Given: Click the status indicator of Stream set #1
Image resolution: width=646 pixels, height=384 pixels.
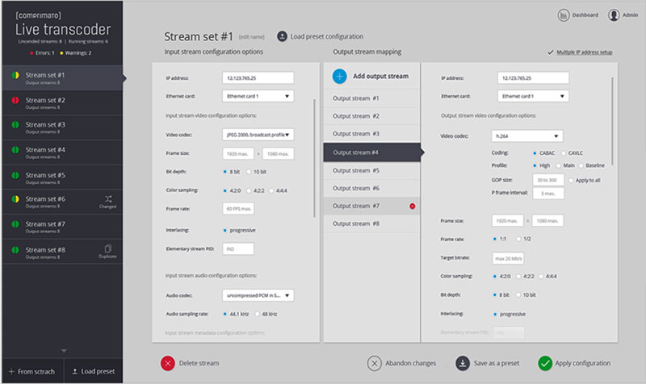Looking at the screenshot, I should click(15, 75).
